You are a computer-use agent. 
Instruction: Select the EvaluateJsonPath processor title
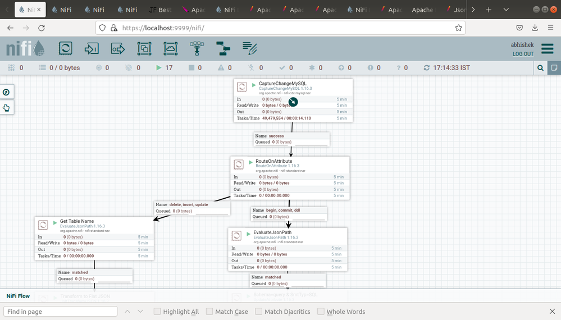click(x=272, y=232)
